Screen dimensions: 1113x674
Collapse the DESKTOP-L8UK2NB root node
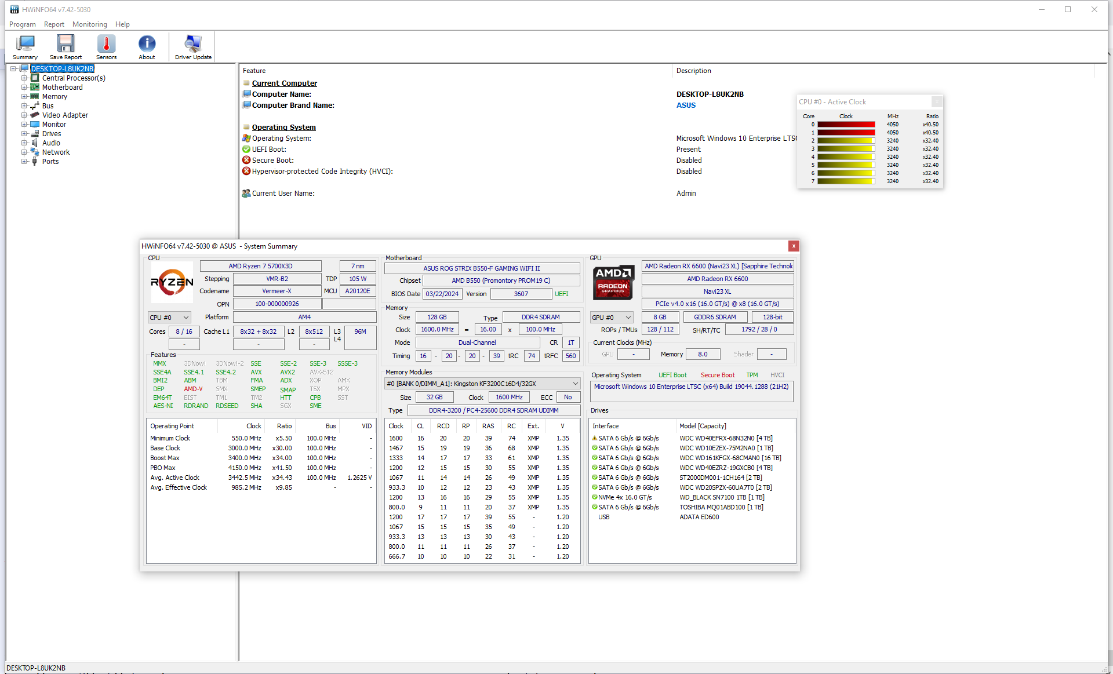[x=13, y=68]
